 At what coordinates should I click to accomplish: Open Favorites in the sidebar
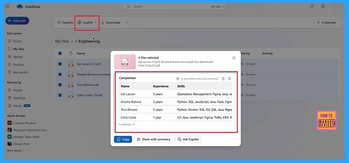pyautogui.click(x=16, y=65)
